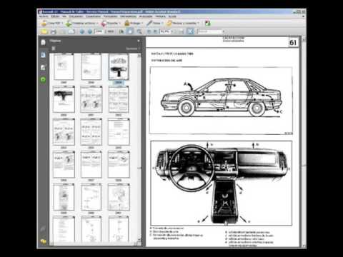This screenshot has width=343, height=257.
Task: Open the Opciones menu in Páginas panel
Action: pos(132,49)
